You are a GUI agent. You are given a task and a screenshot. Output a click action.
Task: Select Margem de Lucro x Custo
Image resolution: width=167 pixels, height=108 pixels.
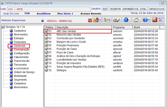[71, 42]
